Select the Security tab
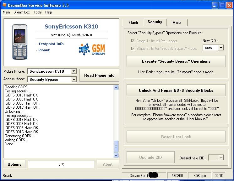234x181 pixels. pos(155,22)
